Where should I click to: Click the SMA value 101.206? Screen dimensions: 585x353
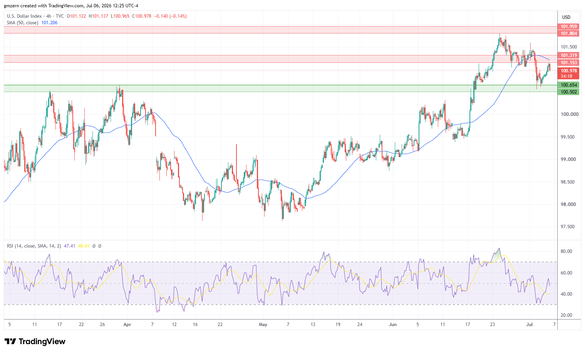coord(49,23)
